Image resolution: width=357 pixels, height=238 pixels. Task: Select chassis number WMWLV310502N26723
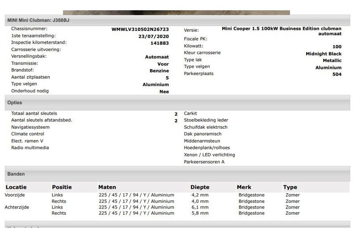point(140,29)
